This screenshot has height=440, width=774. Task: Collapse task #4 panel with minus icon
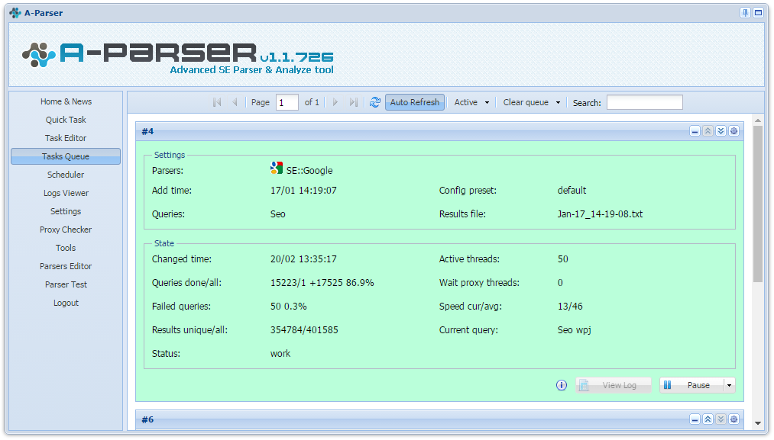(x=695, y=131)
